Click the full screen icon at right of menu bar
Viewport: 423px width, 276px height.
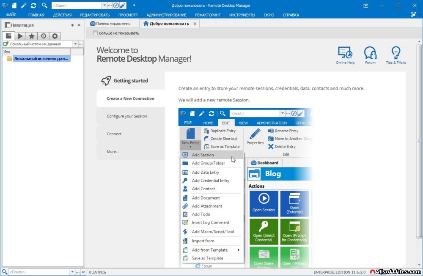pyautogui.click(x=414, y=14)
